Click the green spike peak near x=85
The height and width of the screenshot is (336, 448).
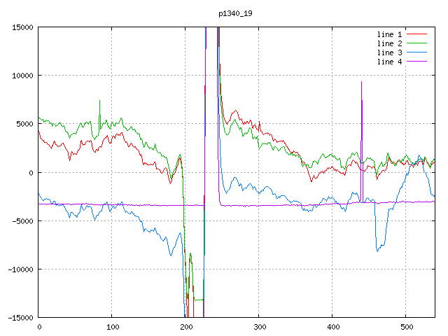99,101
